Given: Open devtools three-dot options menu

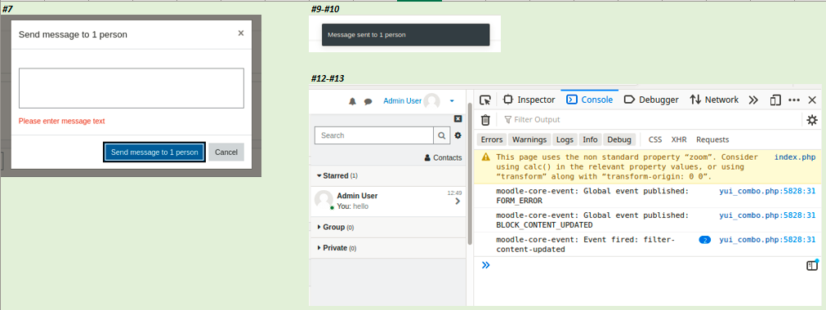Looking at the screenshot, I should point(794,100).
